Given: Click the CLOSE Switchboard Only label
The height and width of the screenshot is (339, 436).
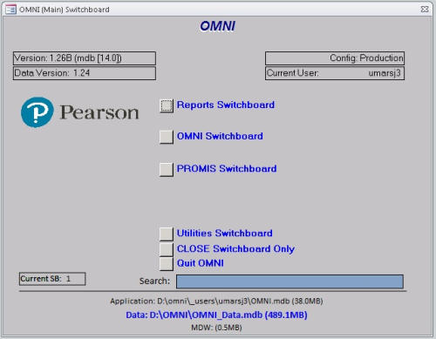Looking at the screenshot, I should tap(235, 249).
